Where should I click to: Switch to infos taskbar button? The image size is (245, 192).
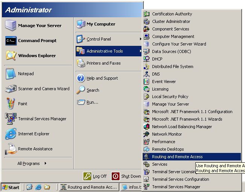(131, 187)
